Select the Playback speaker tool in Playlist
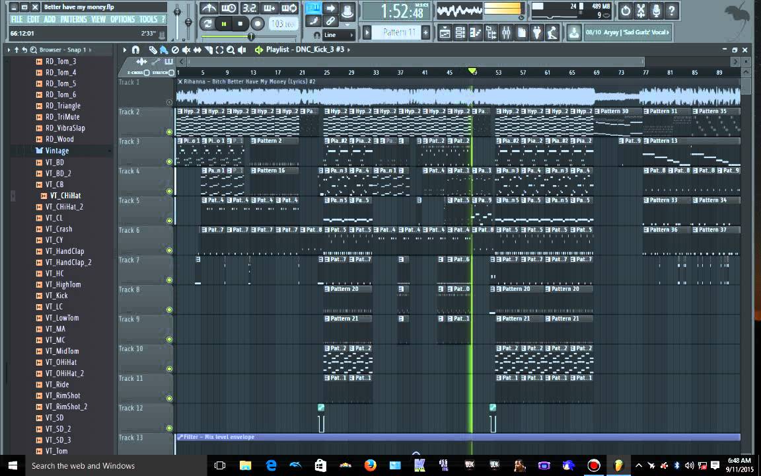The height and width of the screenshot is (476, 761). (x=242, y=50)
